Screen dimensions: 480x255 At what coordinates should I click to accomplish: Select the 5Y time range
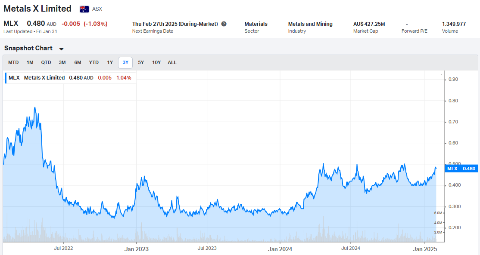(141, 63)
